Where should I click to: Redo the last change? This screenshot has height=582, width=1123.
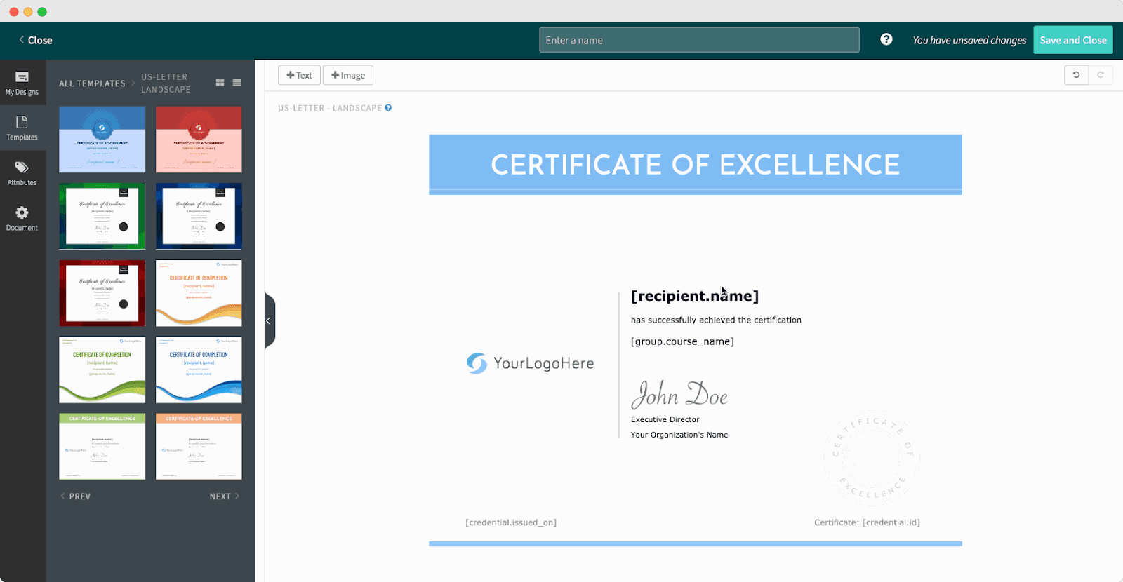pos(1101,75)
